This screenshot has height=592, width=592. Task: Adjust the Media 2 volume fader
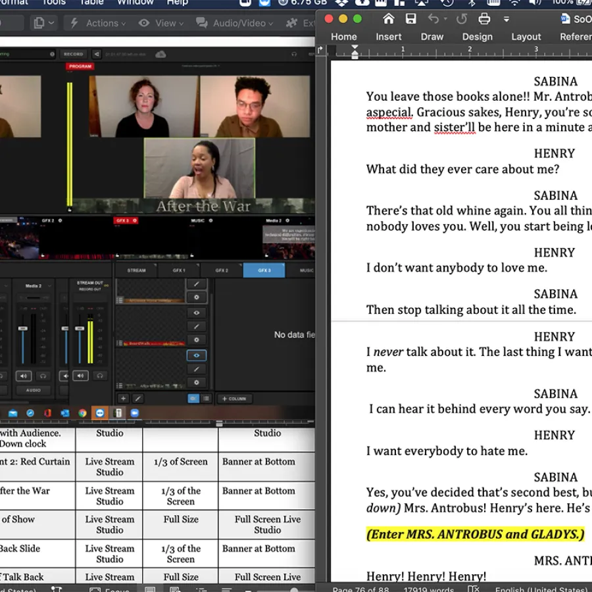coord(23,329)
